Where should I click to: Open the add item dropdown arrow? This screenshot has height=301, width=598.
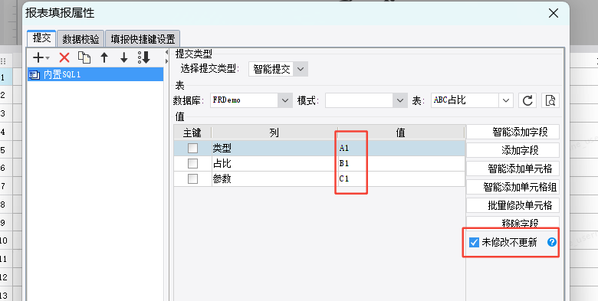click(48, 58)
